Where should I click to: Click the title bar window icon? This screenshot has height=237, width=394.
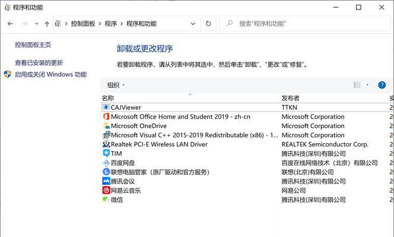[x=8, y=8]
